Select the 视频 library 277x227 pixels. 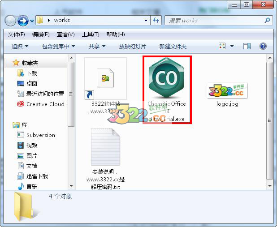[32, 145]
